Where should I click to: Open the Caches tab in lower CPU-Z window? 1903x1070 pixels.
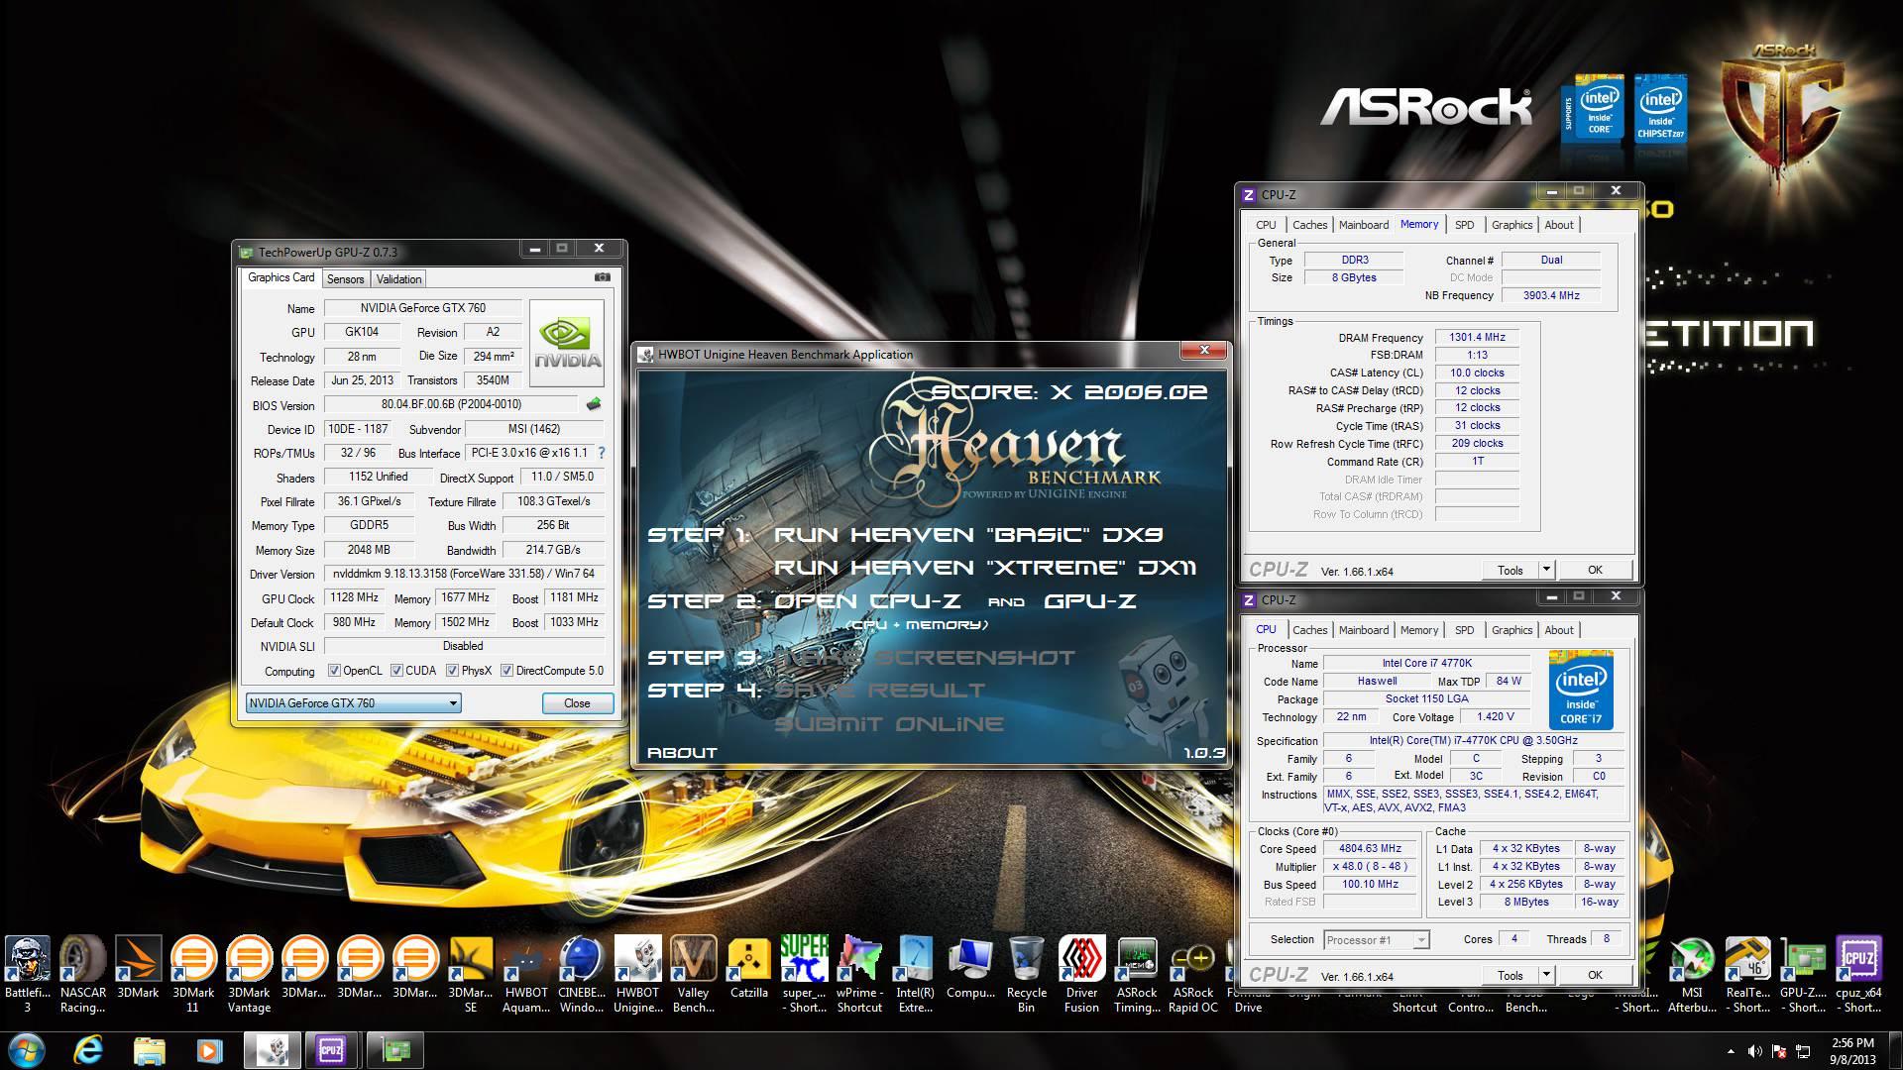1309,630
